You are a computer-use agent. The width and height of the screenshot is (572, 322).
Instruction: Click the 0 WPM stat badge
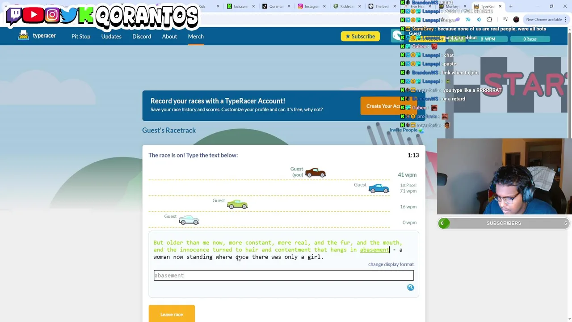(x=488, y=39)
